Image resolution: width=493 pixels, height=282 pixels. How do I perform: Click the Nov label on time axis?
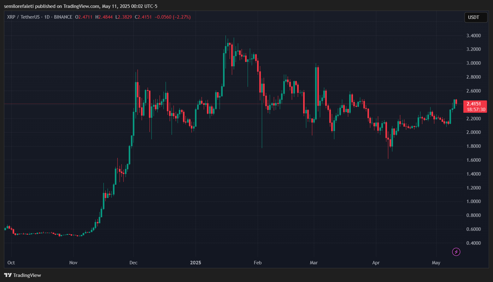click(x=73, y=263)
